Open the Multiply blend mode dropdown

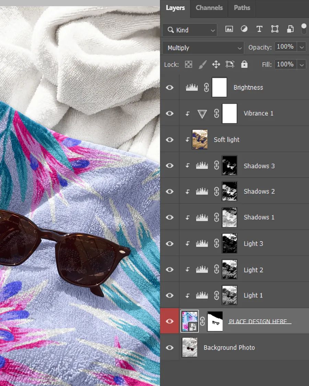[x=203, y=48]
